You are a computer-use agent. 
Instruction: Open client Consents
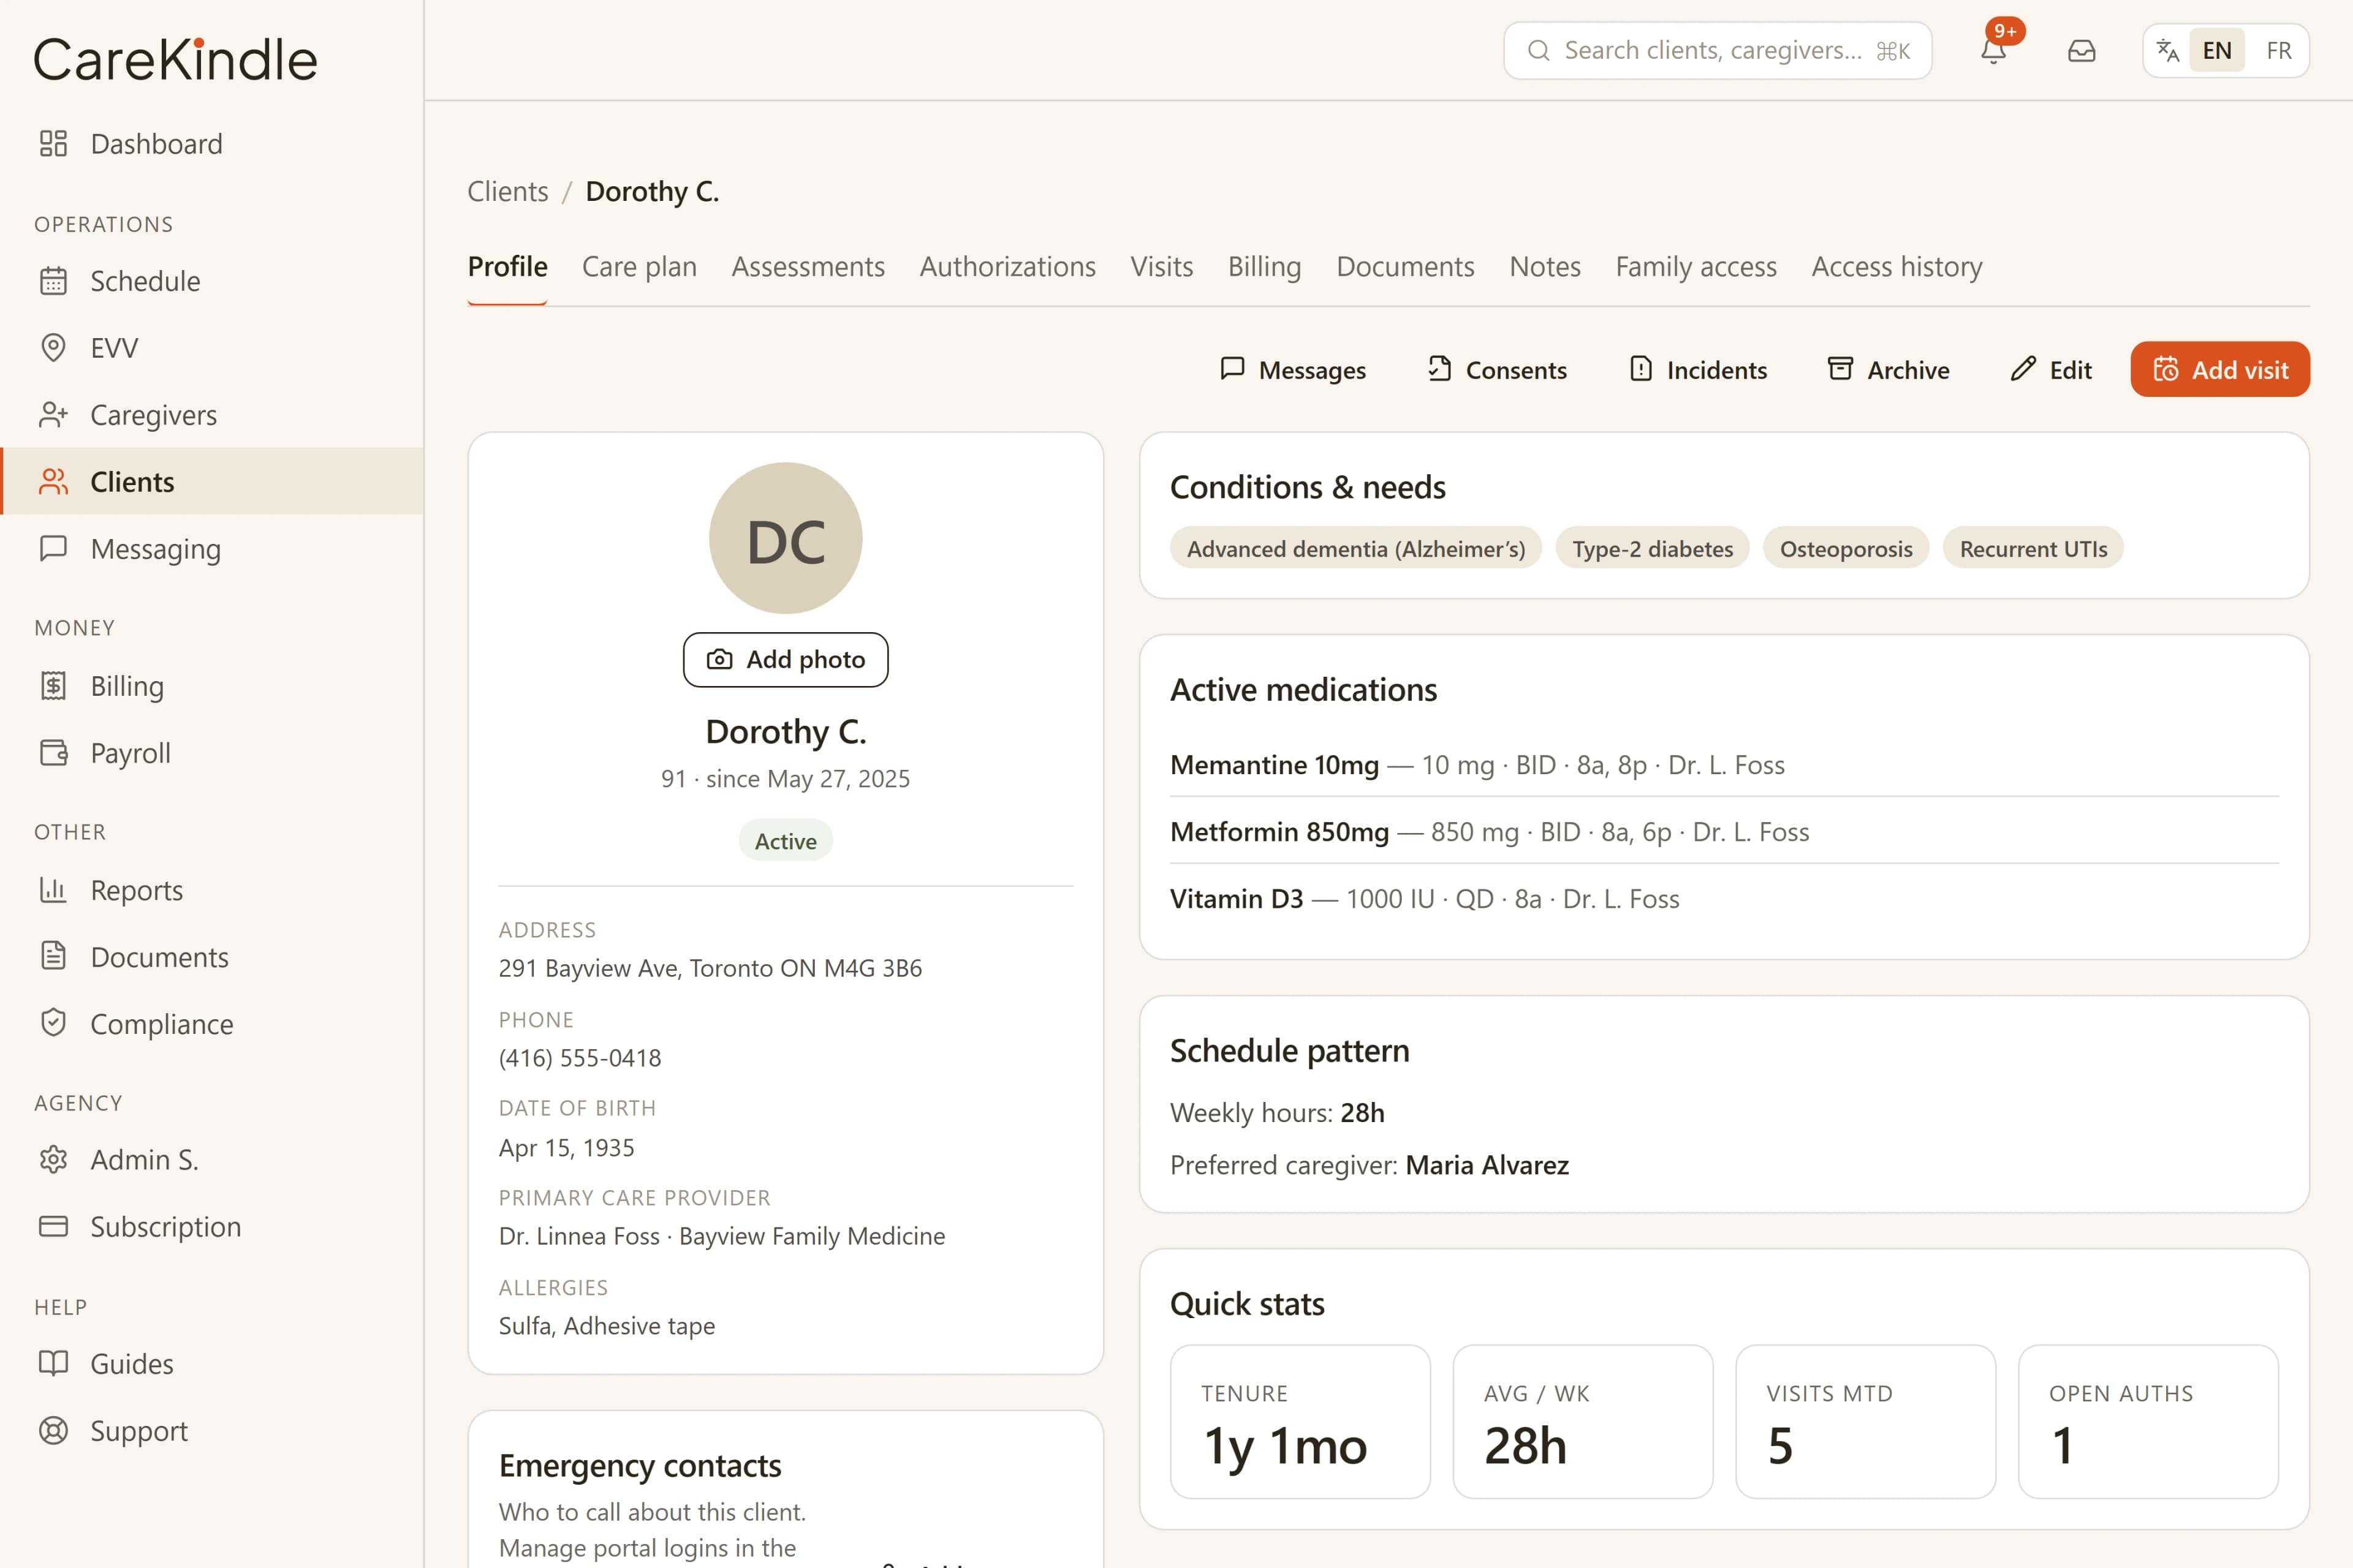pyautogui.click(x=1496, y=370)
